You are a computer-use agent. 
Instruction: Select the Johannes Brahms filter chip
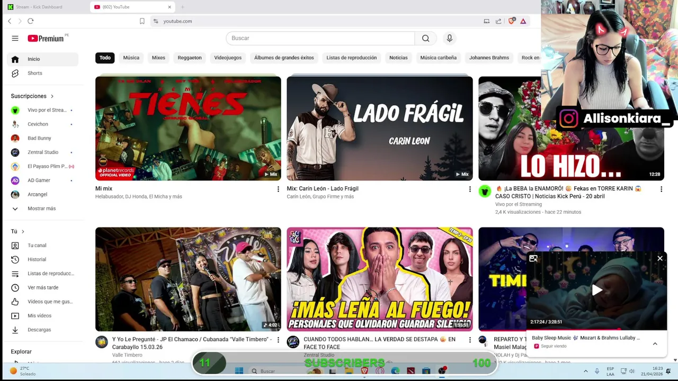pos(489,58)
